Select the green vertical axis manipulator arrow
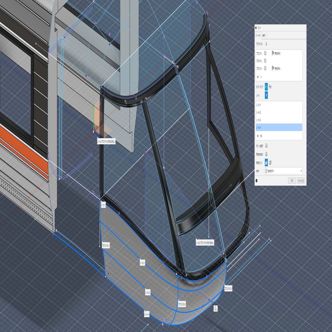 point(93,116)
